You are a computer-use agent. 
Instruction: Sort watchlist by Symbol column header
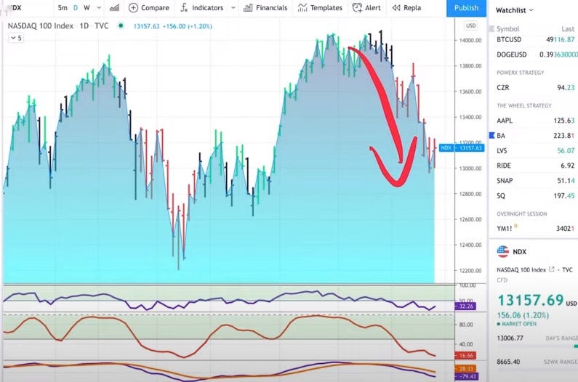point(507,29)
